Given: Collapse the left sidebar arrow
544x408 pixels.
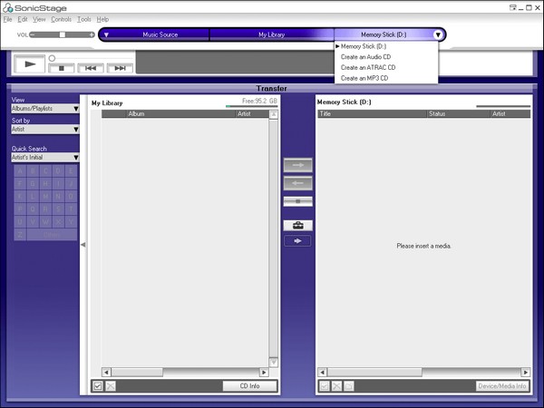Looking at the screenshot, I should (83, 245).
